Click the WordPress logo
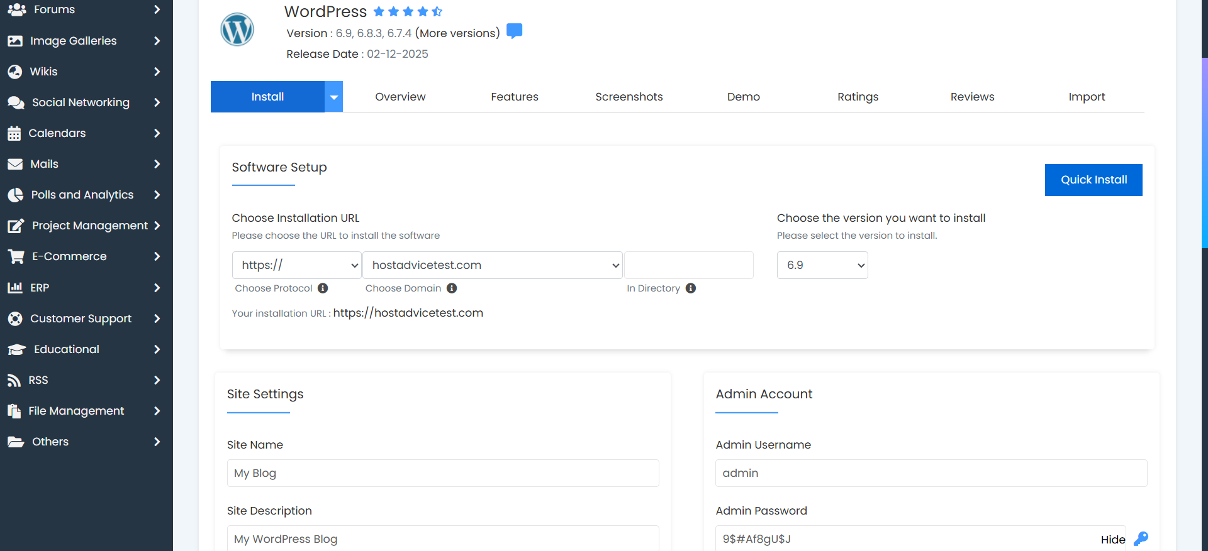Viewport: 1208px width, 551px height. click(237, 30)
